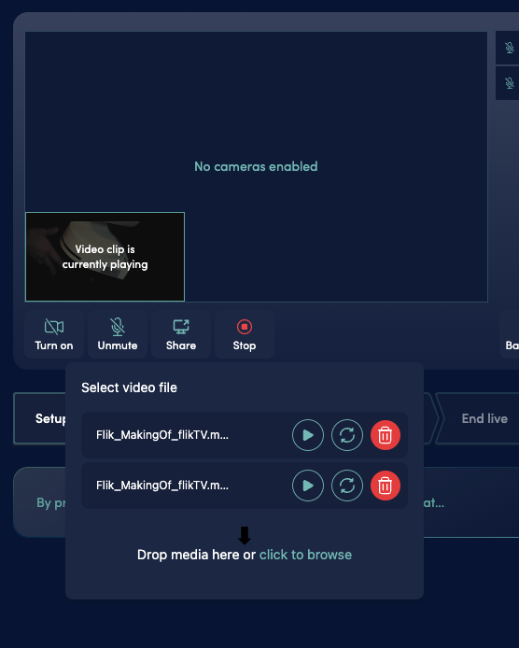This screenshot has width=519, height=648.
Task: Select the video clip thumbnail preview
Action: pyautogui.click(x=105, y=257)
